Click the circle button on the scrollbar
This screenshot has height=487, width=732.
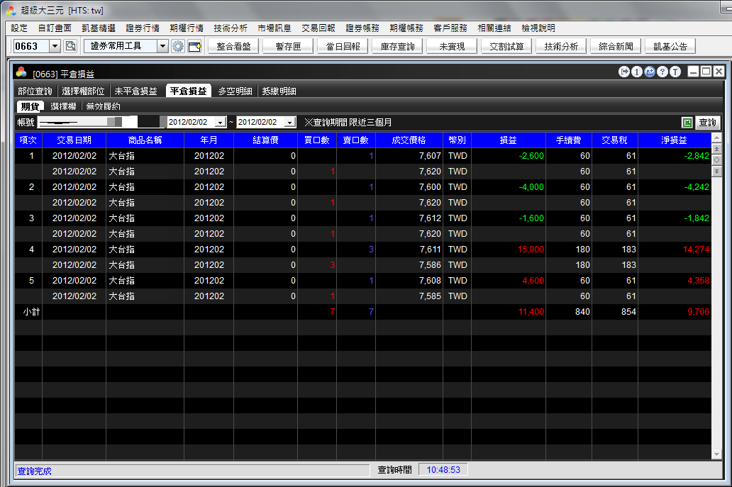(716, 160)
